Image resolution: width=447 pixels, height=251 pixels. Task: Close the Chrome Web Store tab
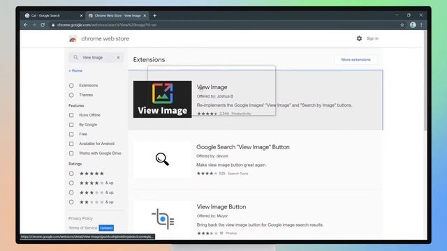click(x=145, y=15)
